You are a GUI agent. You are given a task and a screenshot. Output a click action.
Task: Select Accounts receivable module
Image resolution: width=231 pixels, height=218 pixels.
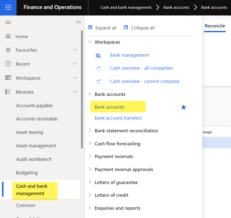pos(37,119)
